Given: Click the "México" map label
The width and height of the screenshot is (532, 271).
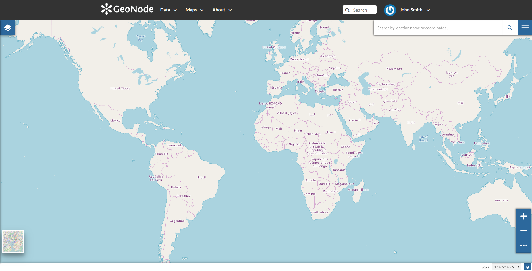Looking at the screenshot, I should (115, 121).
